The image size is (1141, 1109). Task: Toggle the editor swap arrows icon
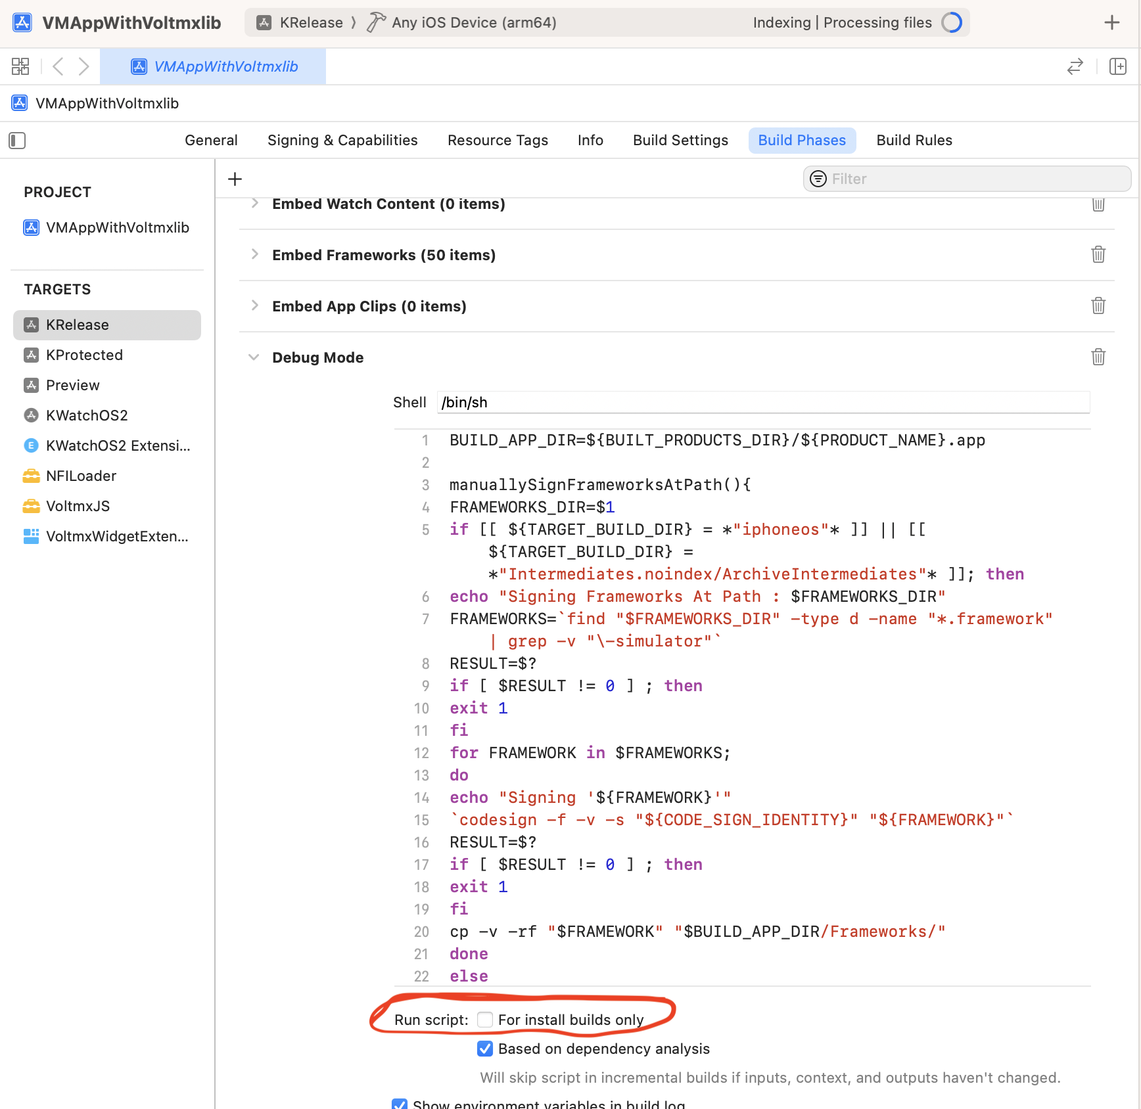(x=1075, y=66)
